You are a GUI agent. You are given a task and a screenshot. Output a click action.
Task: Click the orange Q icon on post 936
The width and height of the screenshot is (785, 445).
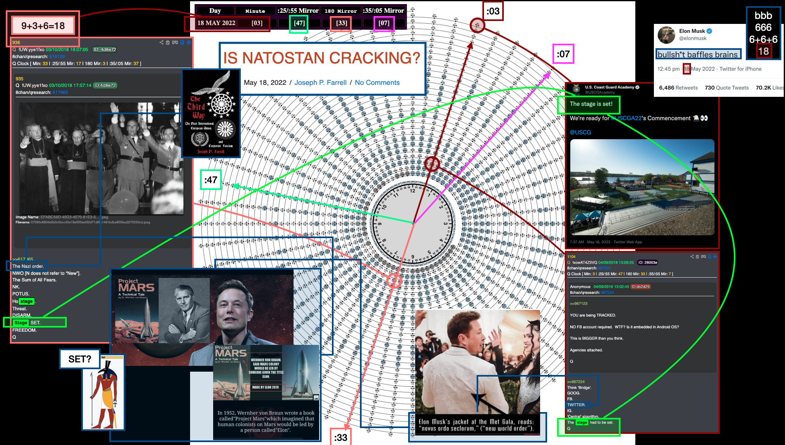pyautogui.click(x=14, y=49)
